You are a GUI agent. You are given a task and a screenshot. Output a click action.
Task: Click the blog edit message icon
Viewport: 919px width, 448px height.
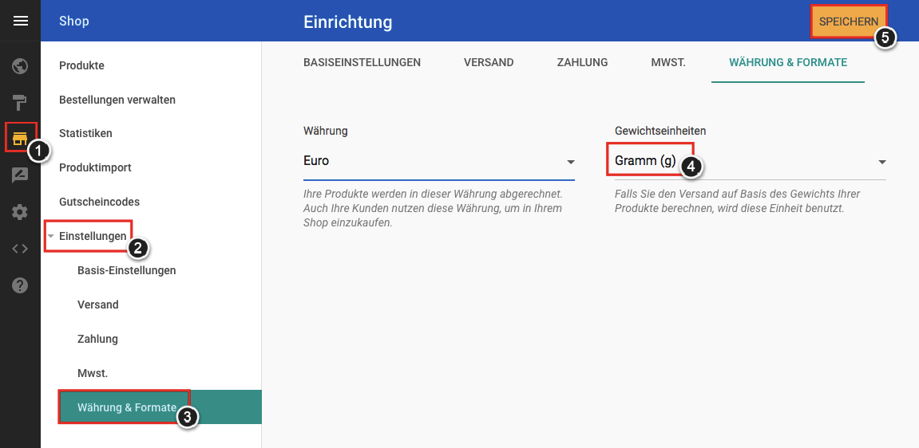tap(21, 175)
